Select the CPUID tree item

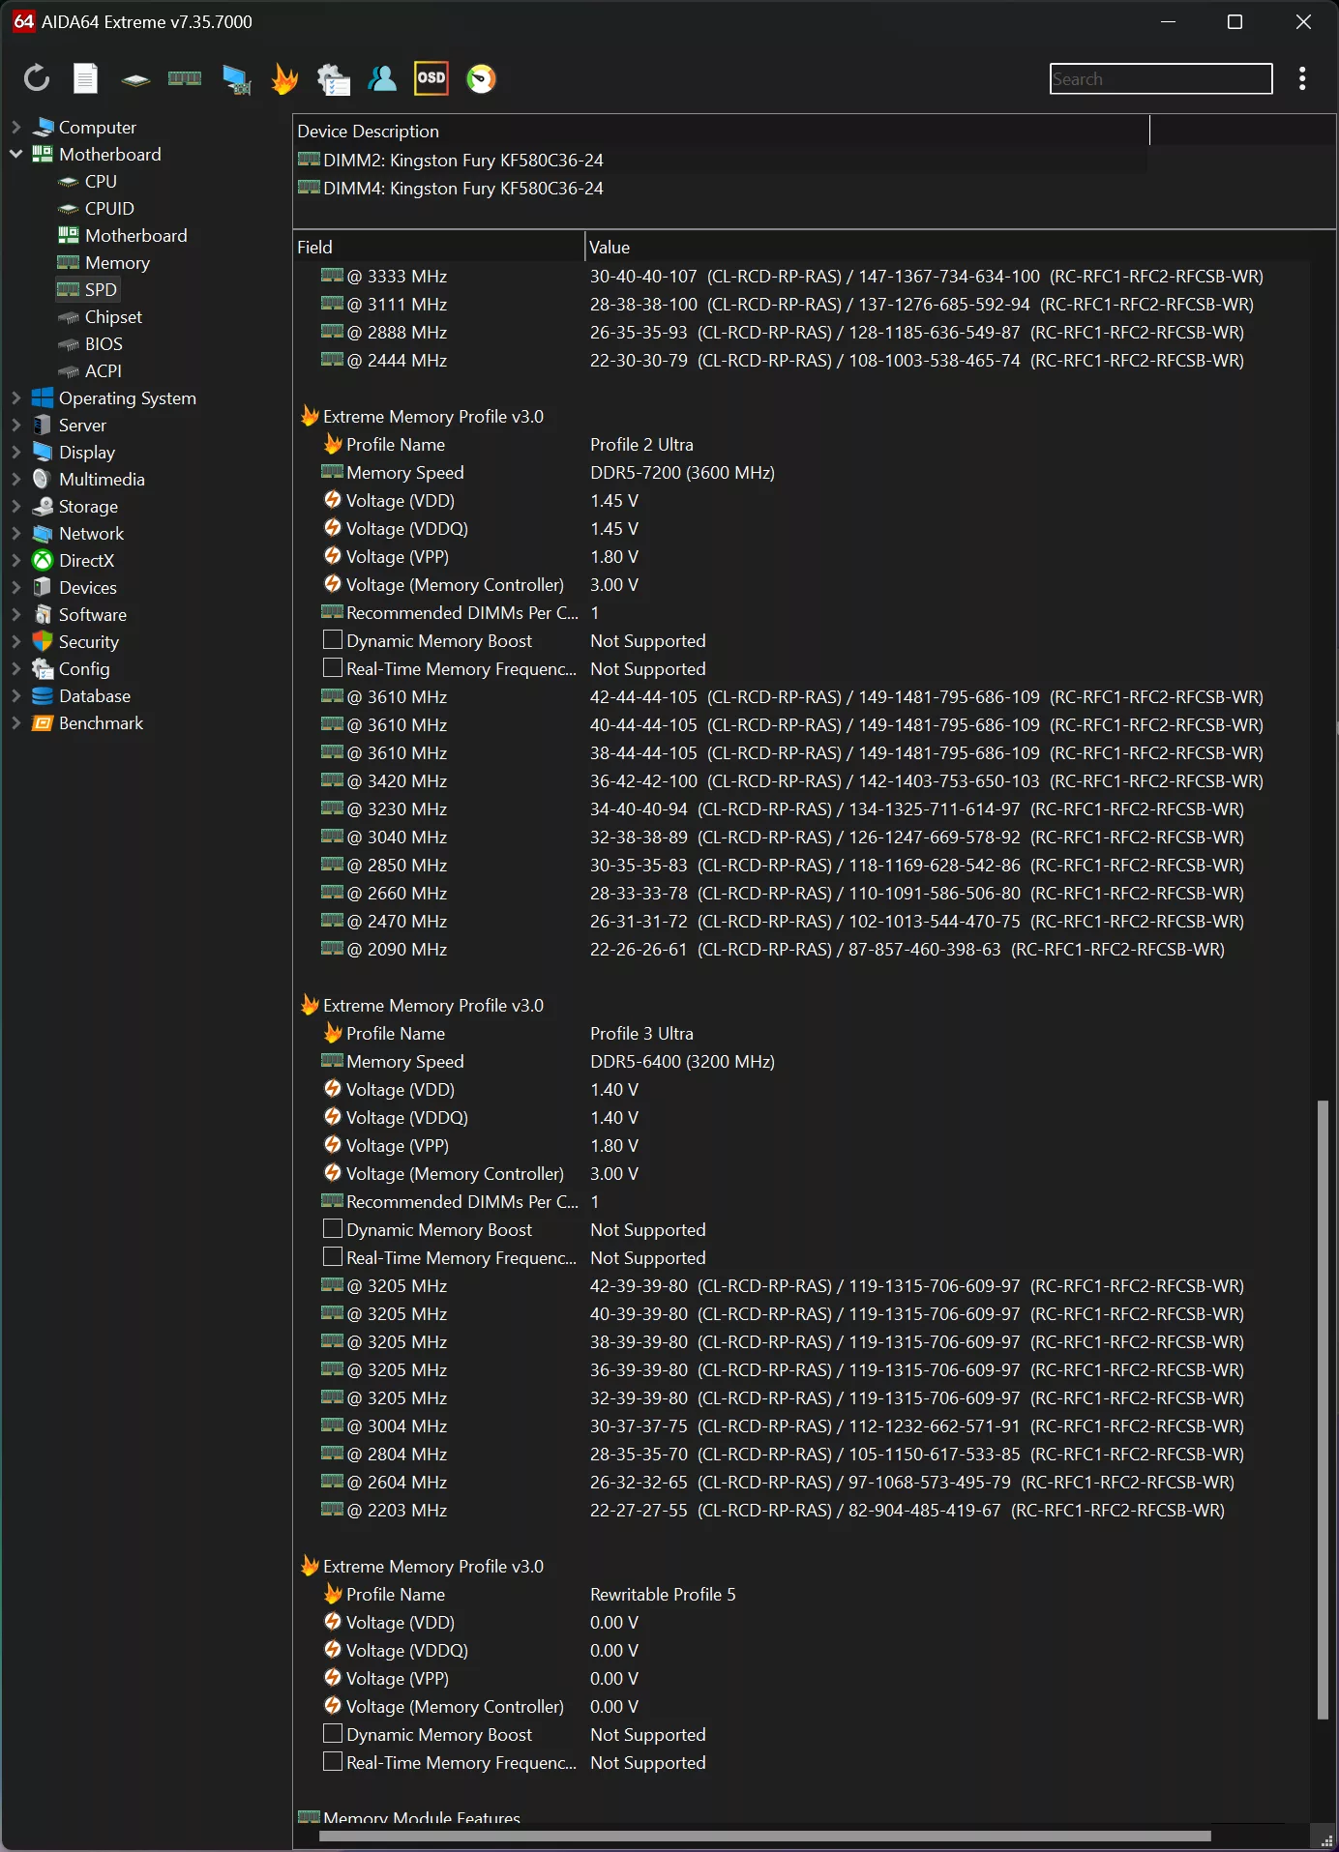[x=109, y=209]
